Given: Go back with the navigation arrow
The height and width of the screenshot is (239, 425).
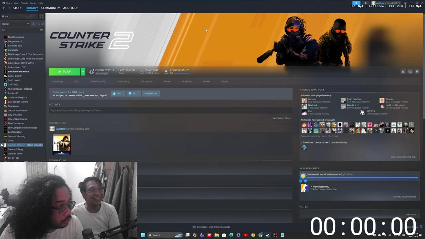Looking at the screenshot, I should [x=4, y=8].
